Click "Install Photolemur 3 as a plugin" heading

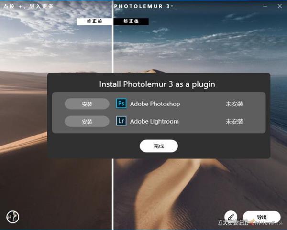click(x=157, y=84)
